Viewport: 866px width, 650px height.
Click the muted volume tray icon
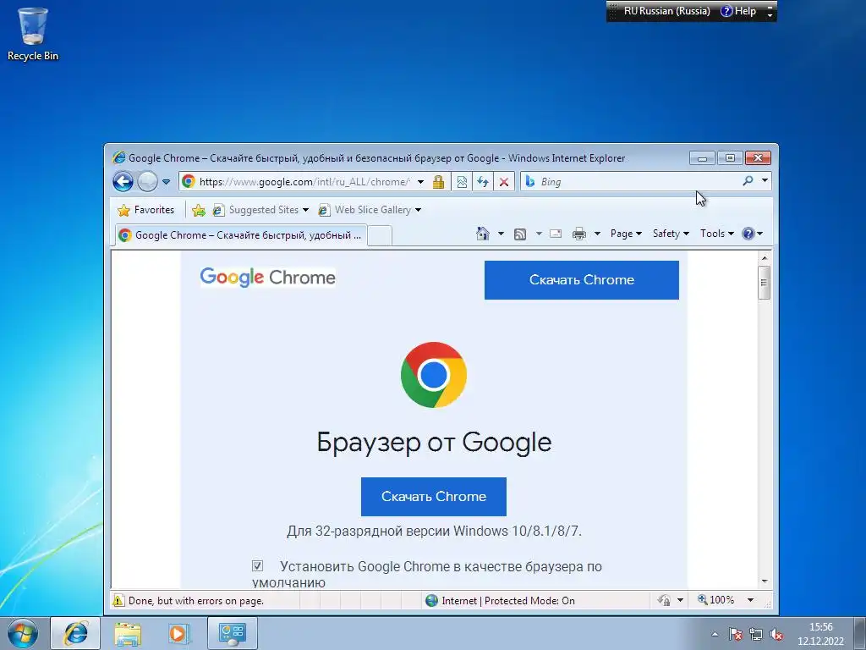click(x=776, y=635)
